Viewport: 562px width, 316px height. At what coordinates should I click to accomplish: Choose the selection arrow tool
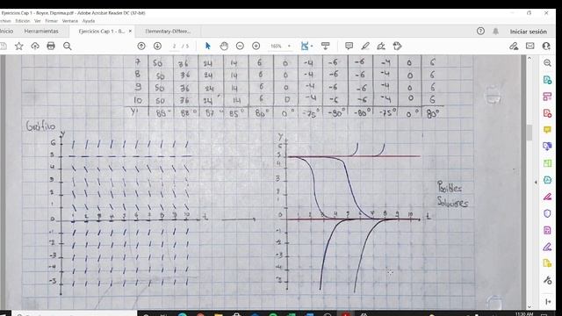tap(207, 46)
